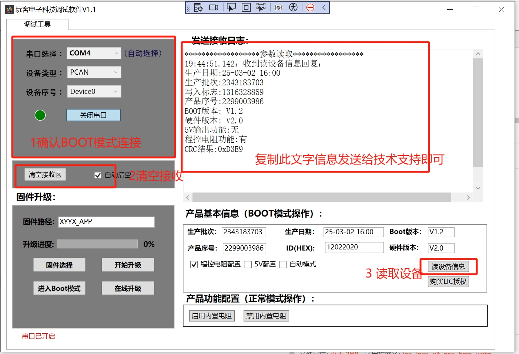
Task: Select the 调试工具 tab
Action: point(37,24)
